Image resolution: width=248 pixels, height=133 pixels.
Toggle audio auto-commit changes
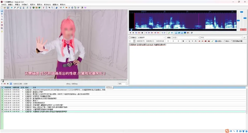point(176,33)
